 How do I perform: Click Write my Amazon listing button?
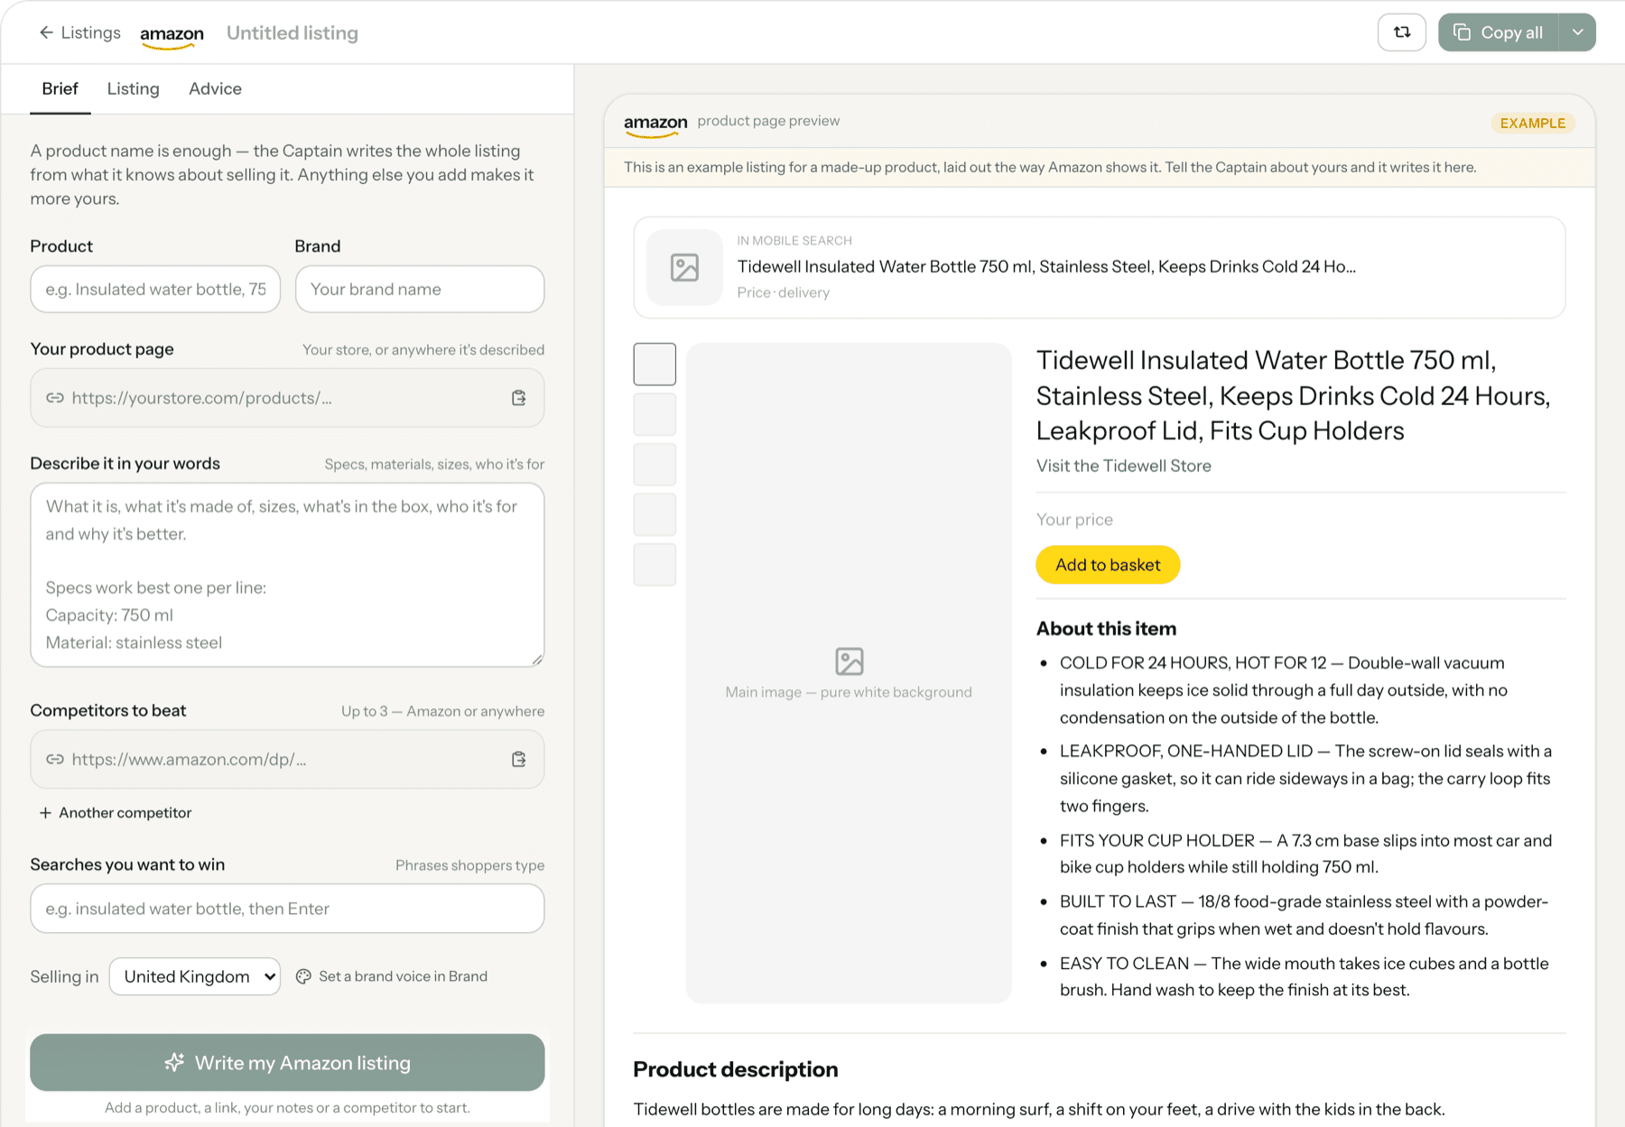[x=287, y=1063]
